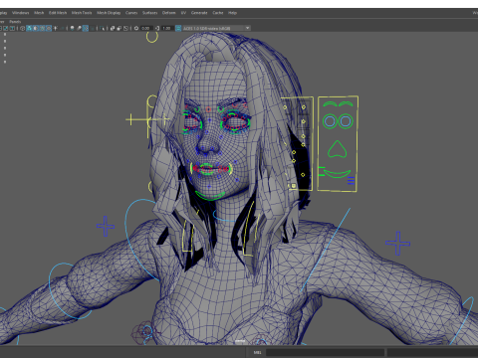Screen dimensions: 478x358
Task: Toggle wireframe on shaded icon
Action: pyautogui.click(x=42, y=28)
